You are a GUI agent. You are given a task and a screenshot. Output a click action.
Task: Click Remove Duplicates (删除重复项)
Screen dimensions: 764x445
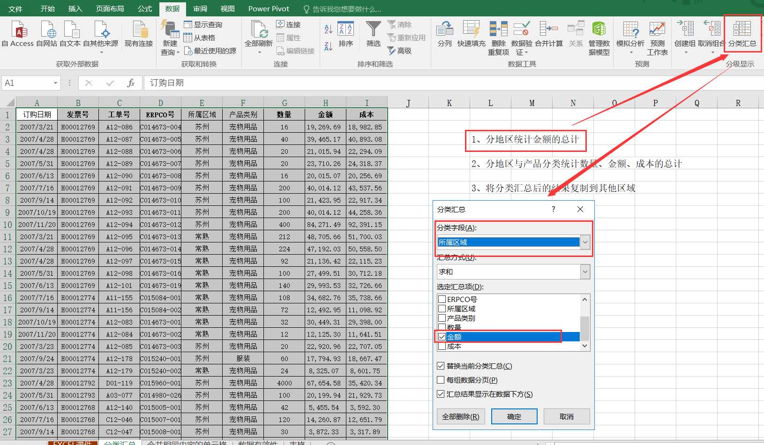[x=498, y=38]
